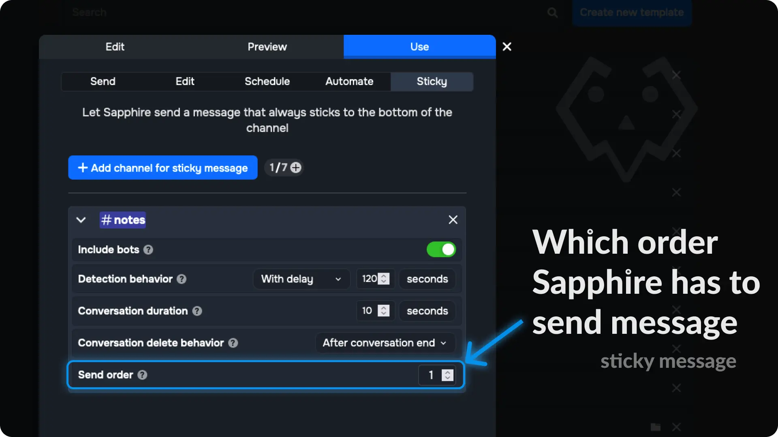
Task: Adjust the 120 seconds delay stepper
Action: point(384,279)
